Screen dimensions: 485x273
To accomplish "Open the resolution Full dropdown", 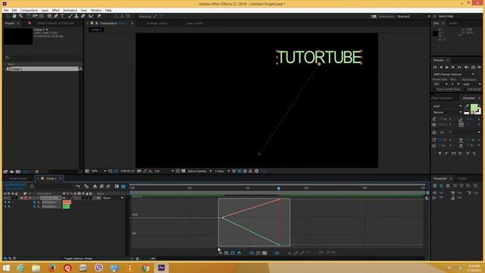I will pos(164,171).
